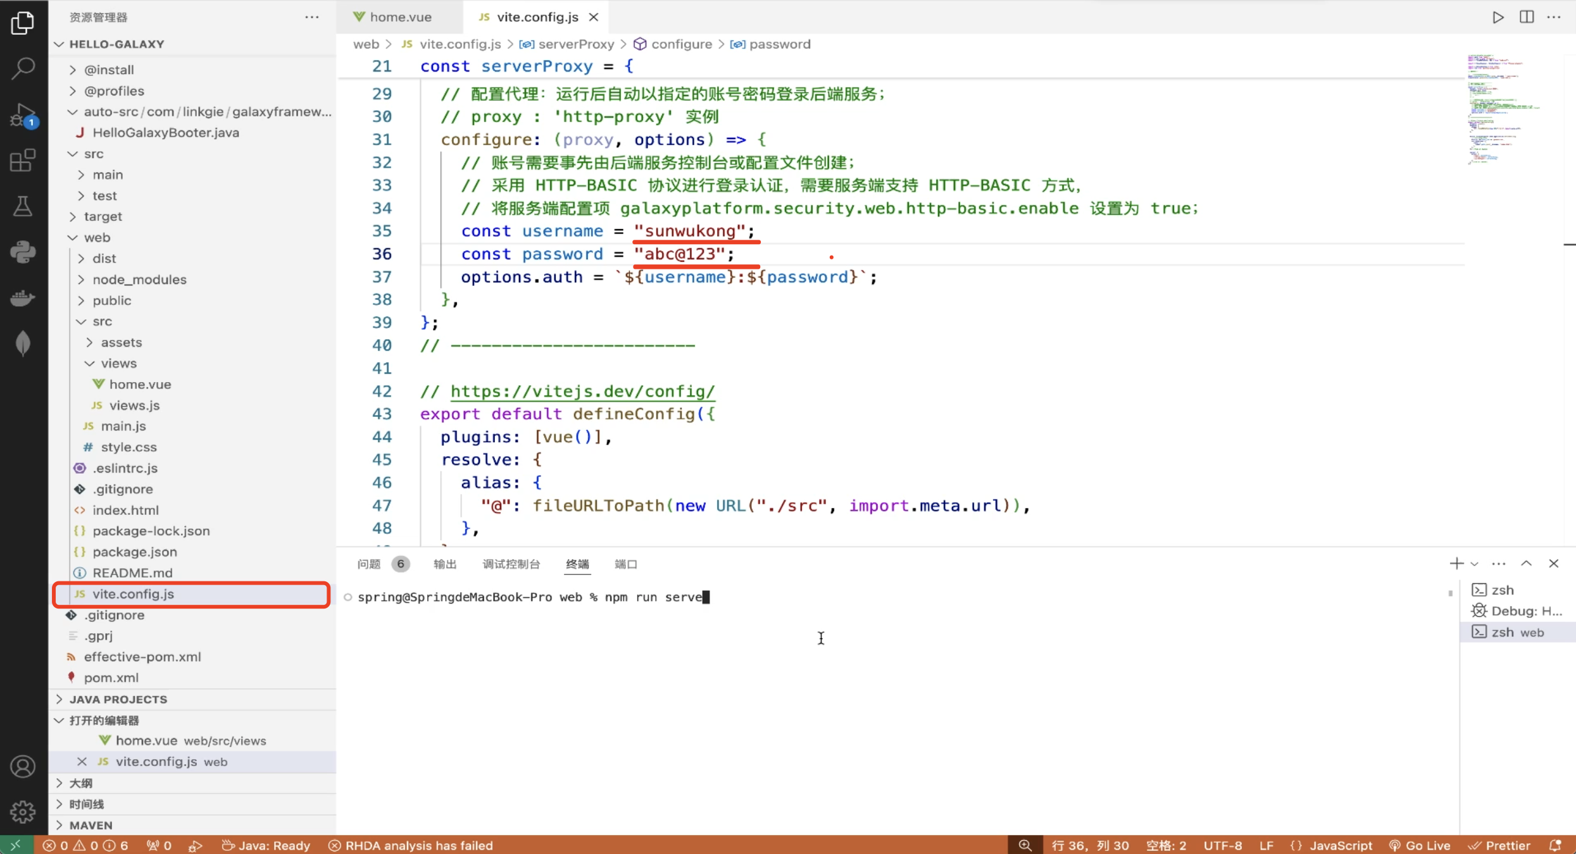
Task: Switch to the 输出 panel tab
Action: 445,564
